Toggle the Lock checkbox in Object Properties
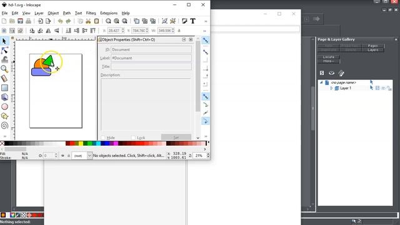The width and height of the screenshot is (400, 225). coord(133,137)
